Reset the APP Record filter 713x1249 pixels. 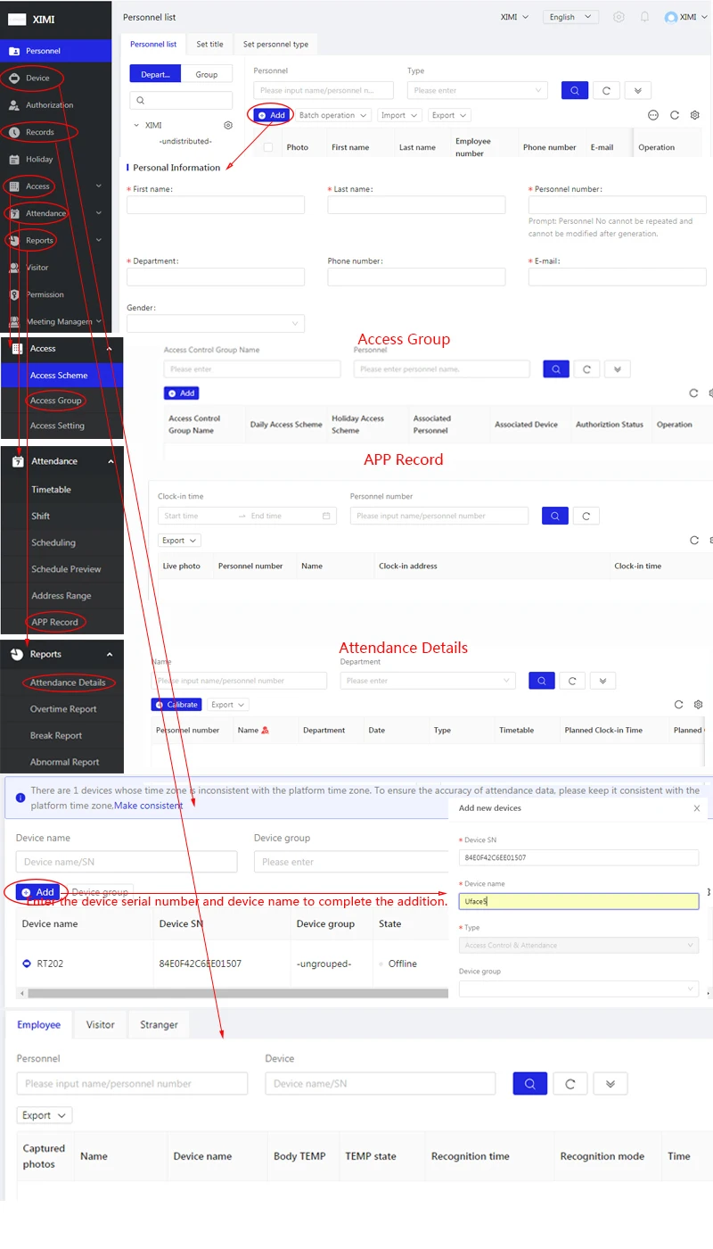tap(586, 516)
